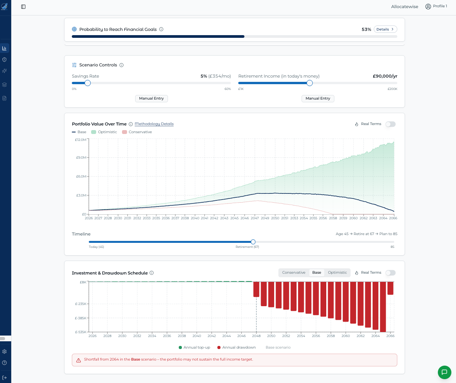The width and height of the screenshot is (456, 383).
Task: Toggle the Conservative series in legend
Action: tap(137, 132)
